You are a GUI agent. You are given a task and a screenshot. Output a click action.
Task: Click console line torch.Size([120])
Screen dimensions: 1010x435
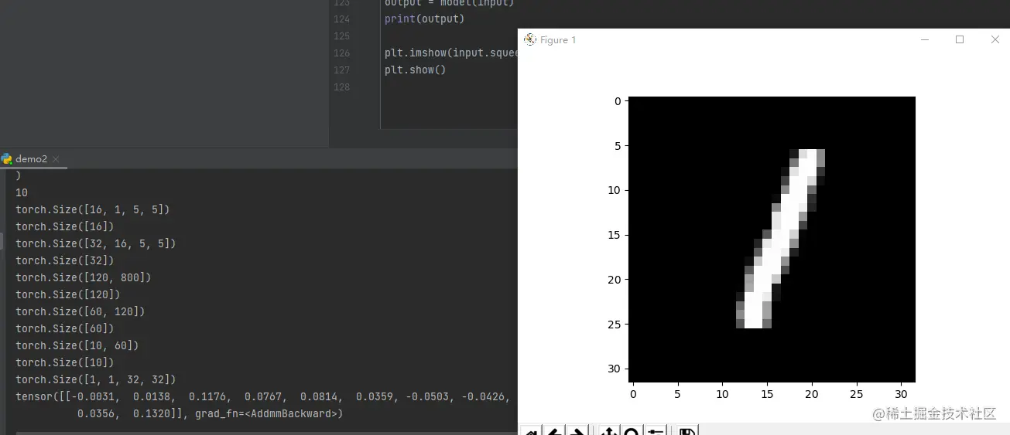point(67,294)
